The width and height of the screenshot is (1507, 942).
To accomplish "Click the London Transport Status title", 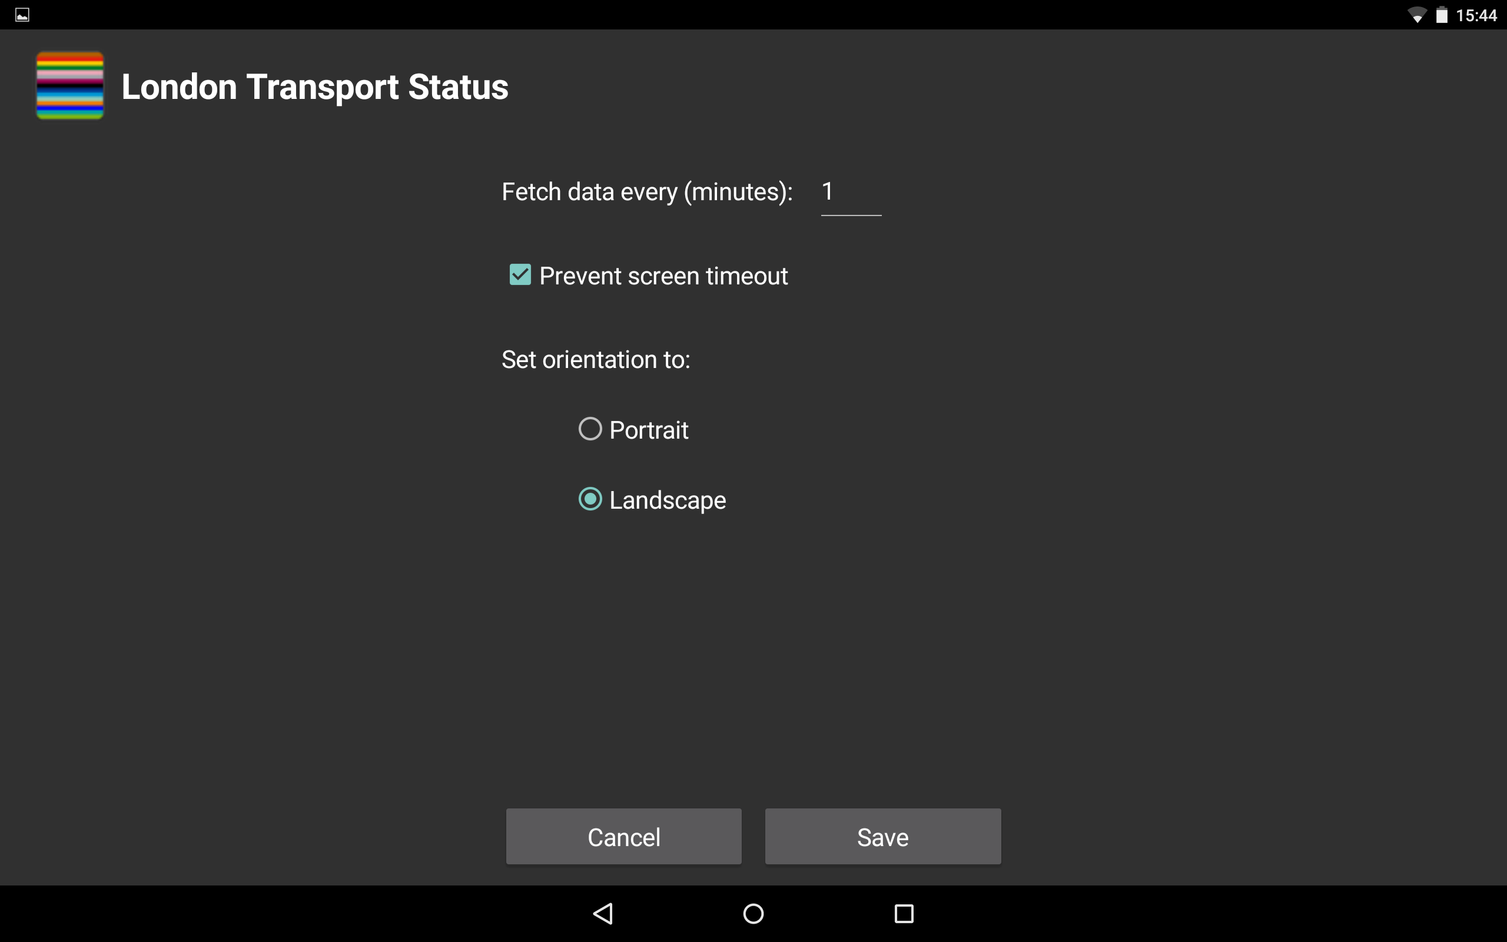I will tap(314, 86).
